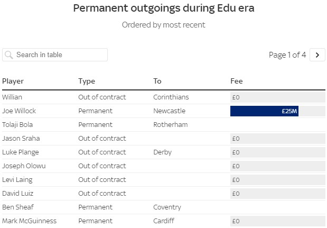Click the next page arrow button
The image size is (327, 228).
click(317, 54)
